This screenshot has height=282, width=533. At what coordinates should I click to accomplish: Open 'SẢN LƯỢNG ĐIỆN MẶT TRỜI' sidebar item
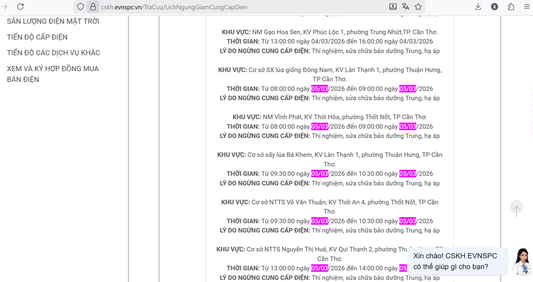tap(53, 21)
